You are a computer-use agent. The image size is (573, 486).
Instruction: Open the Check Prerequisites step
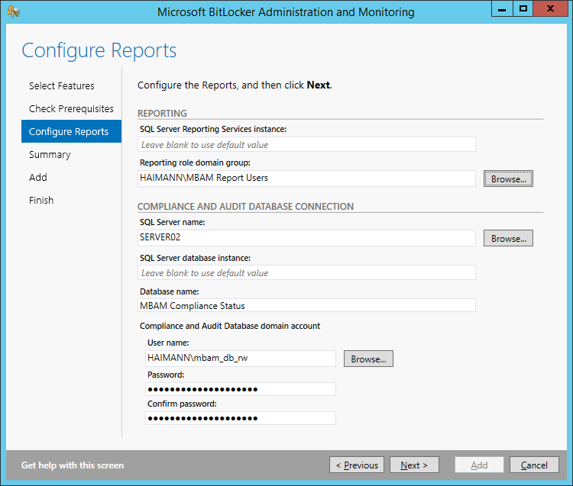(71, 109)
